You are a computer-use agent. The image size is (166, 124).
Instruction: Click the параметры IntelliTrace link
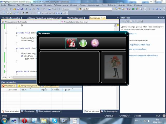140,45
